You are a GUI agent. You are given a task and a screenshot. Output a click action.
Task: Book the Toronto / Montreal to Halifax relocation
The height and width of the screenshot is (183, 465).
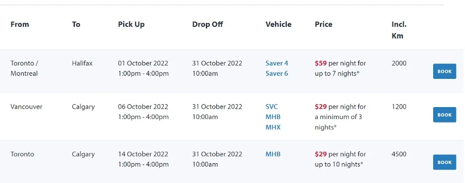[x=445, y=71]
